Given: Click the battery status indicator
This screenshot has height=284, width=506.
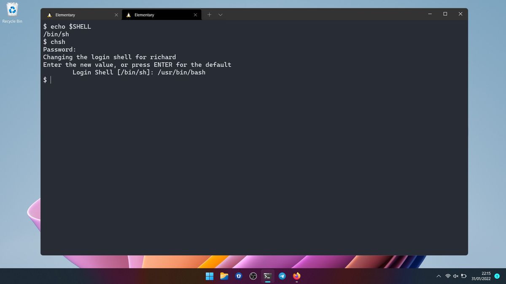Looking at the screenshot, I should coord(463,276).
